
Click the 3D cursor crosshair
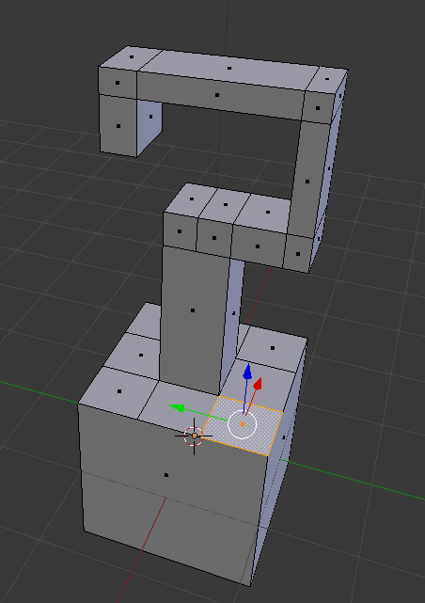click(194, 436)
